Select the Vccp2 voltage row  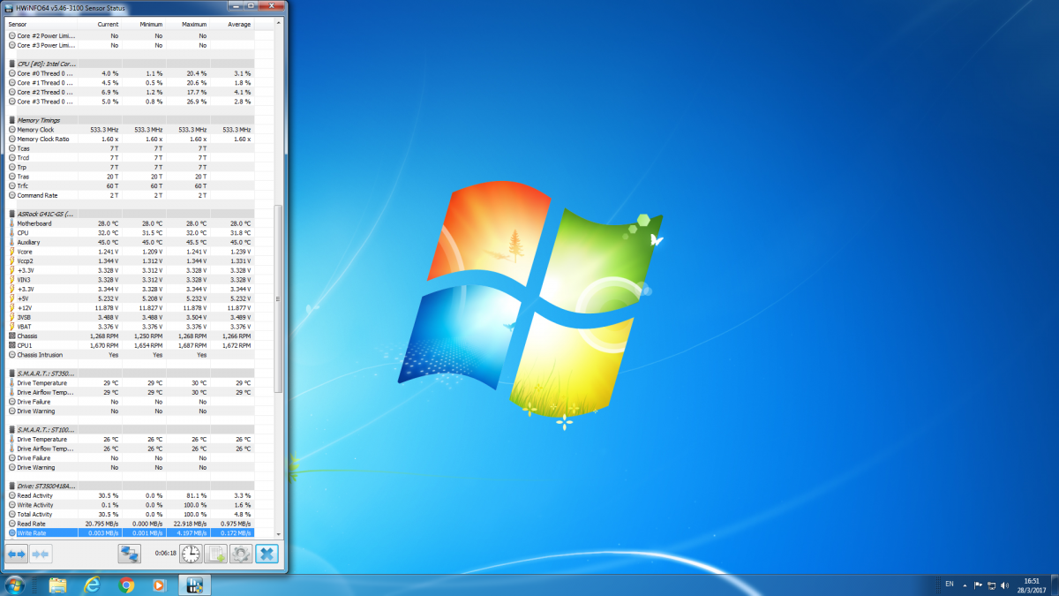point(130,260)
